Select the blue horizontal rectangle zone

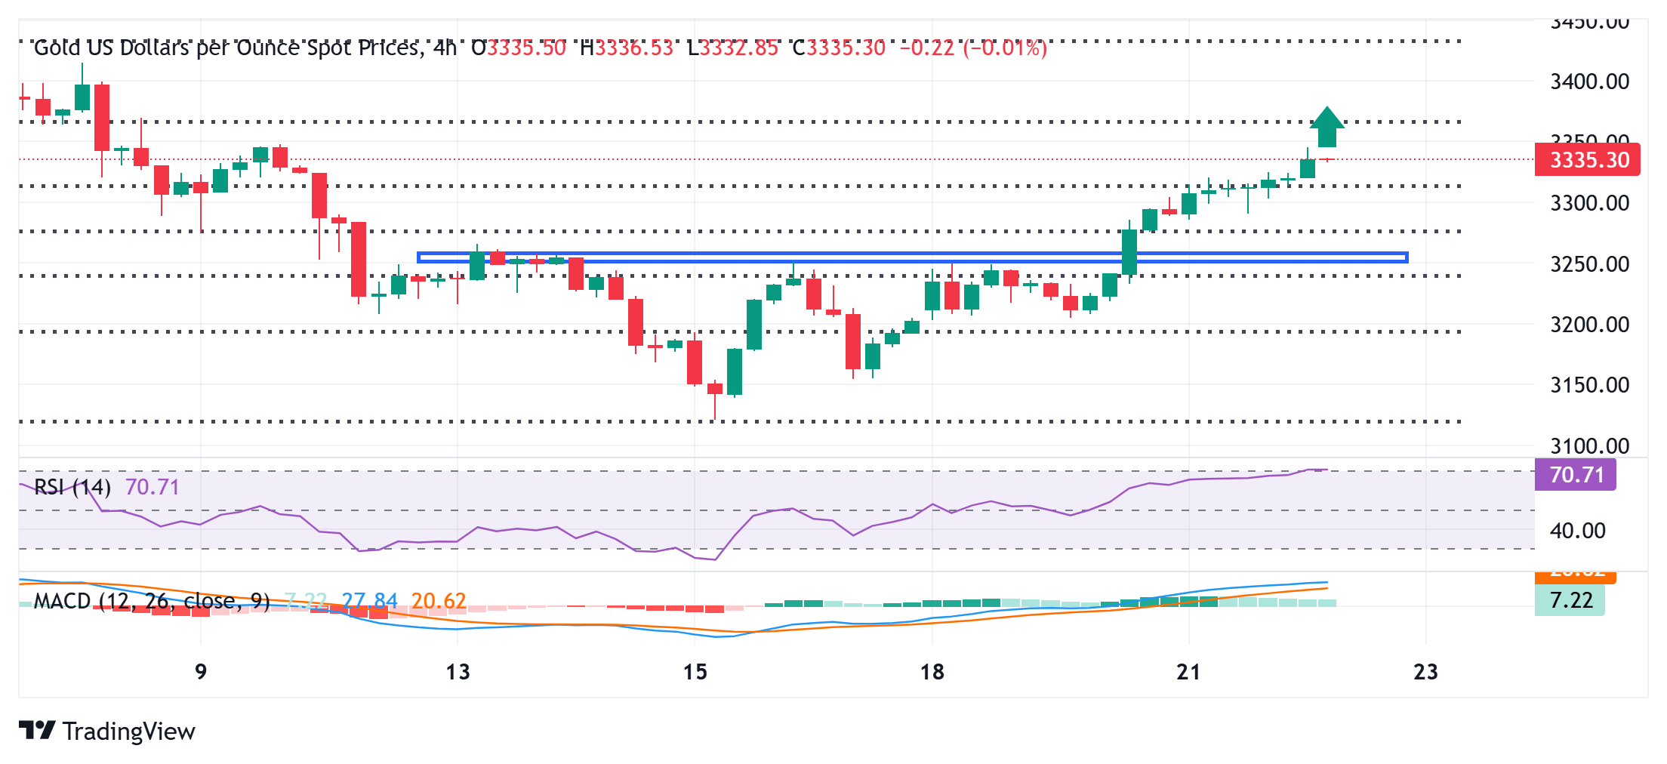912,257
